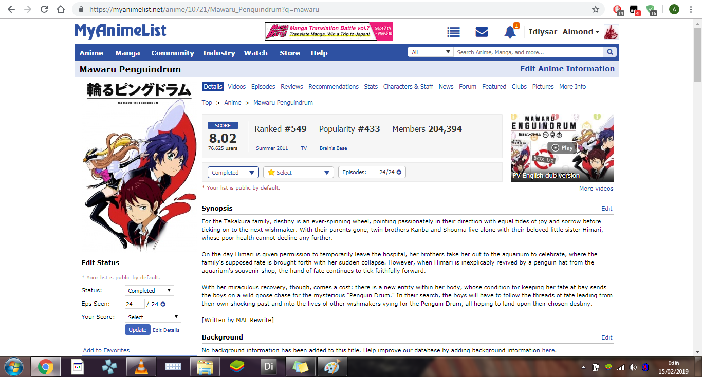Click the Summer 2011 season link
This screenshot has height=377, width=702.
pyautogui.click(x=272, y=148)
